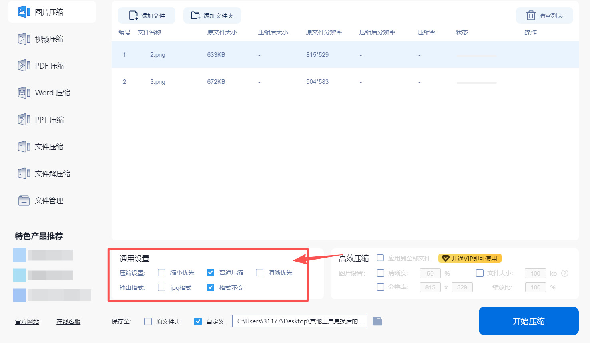Click the 文件管理 folder icon in sidebar

point(24,200)
